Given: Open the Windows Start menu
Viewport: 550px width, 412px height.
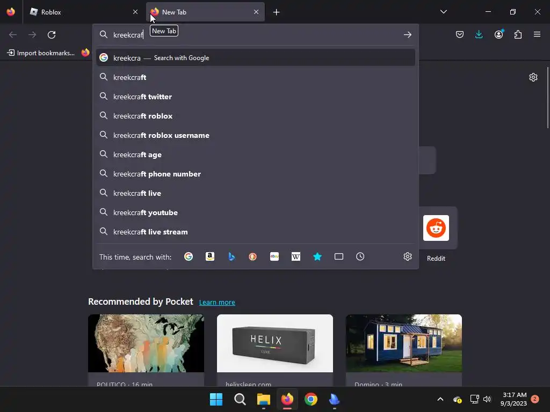Looking at the screenshot, I should coord(216,399).
